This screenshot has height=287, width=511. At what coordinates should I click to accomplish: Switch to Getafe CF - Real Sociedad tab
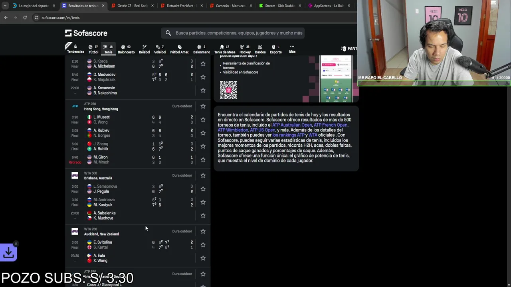pos(132,6)
